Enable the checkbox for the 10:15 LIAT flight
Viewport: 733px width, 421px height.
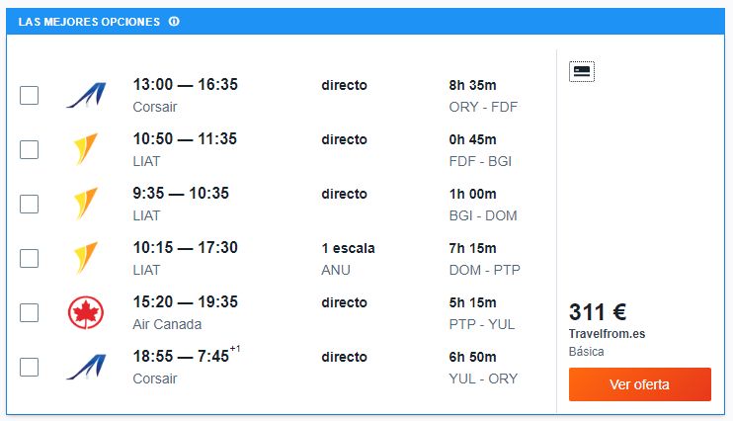click(29, 258)
